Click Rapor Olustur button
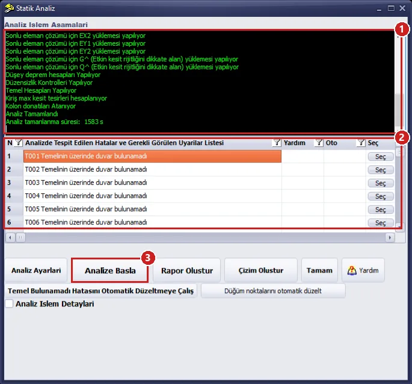Screen dimensions: 412x384 [x=187, y=270]
